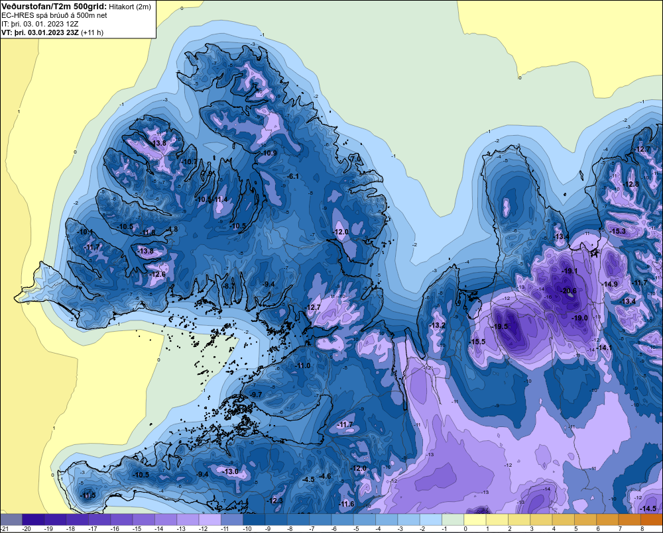Select the legend color labeled -14
Image resolution: width=663 pixels, height=533 pixels.
(166, 519)
